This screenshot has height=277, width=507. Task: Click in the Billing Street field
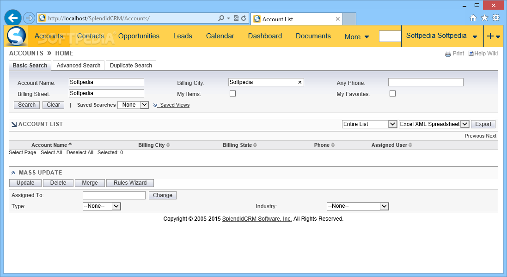[x=106, y=93]
